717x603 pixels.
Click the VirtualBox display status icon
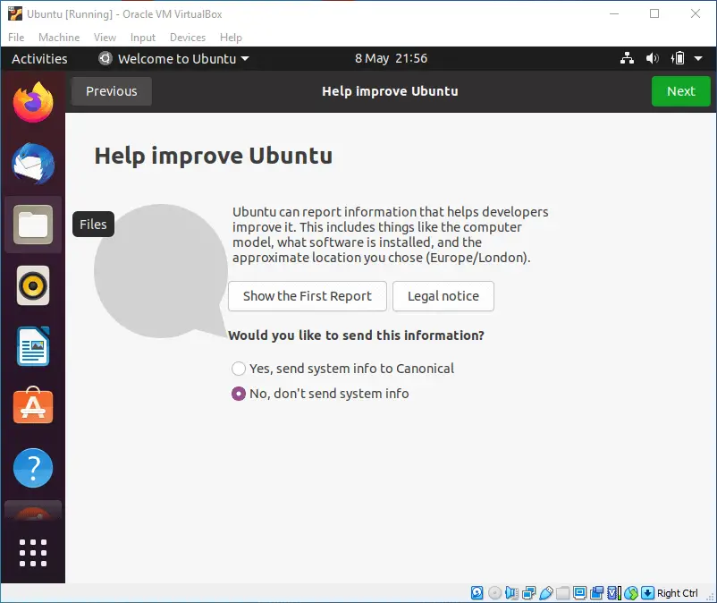[x=579, y=593]
